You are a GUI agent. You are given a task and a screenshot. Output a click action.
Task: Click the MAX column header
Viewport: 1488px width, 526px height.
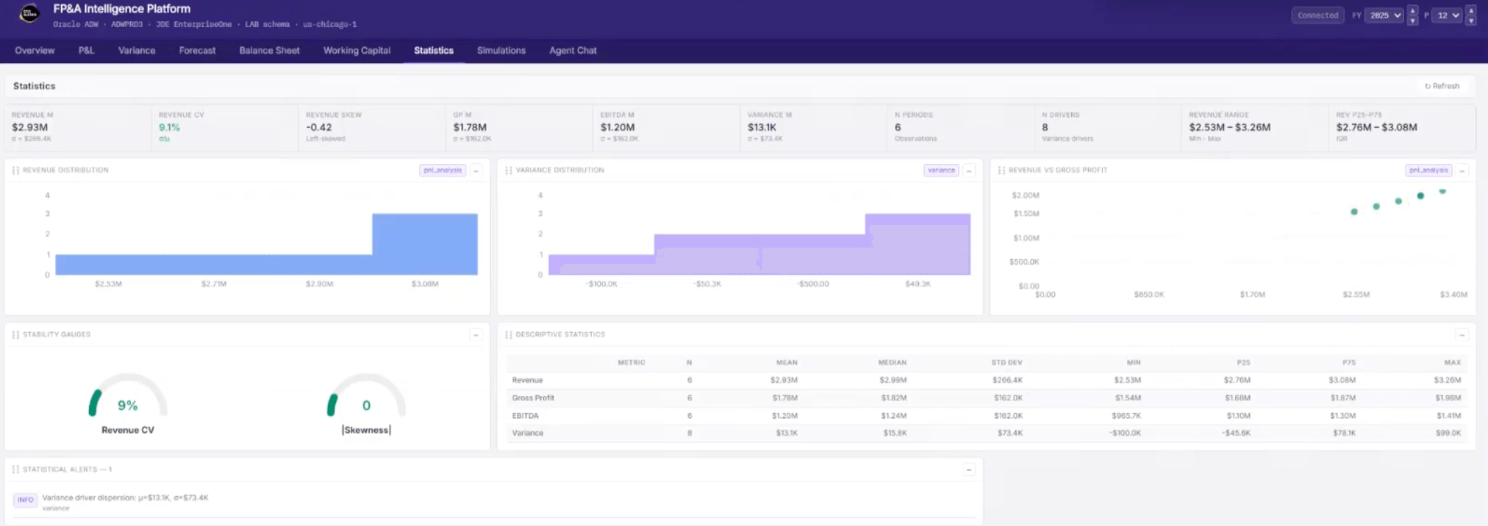click(x=1452, y=363)
